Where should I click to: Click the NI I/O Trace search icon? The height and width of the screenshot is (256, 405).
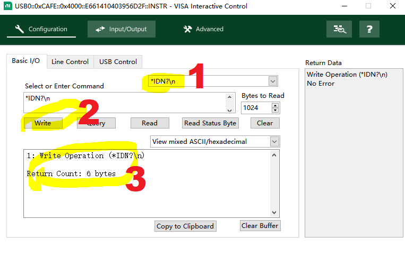coord(339,29)
